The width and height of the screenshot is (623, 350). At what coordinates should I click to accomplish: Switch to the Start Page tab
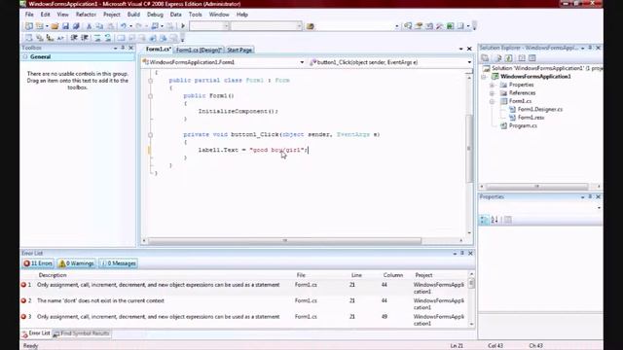pyautogui.click(x=239, y=50)
